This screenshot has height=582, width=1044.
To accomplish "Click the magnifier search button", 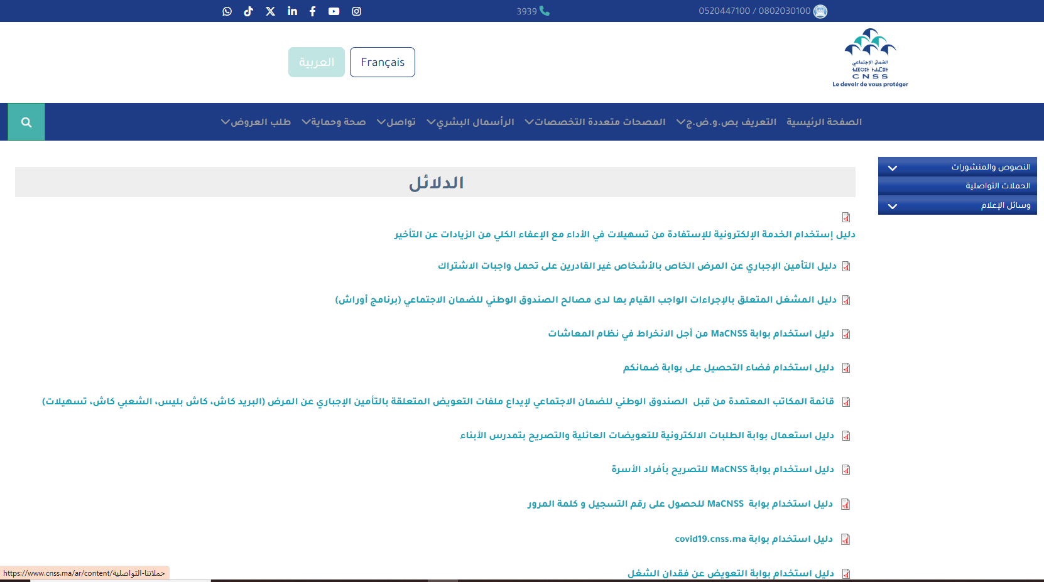I will click(26, 122).
